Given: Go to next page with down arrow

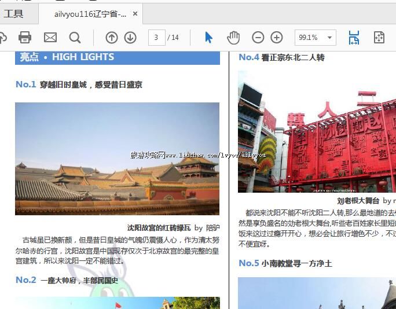Looking at the screenshot, I should (130, 38).
